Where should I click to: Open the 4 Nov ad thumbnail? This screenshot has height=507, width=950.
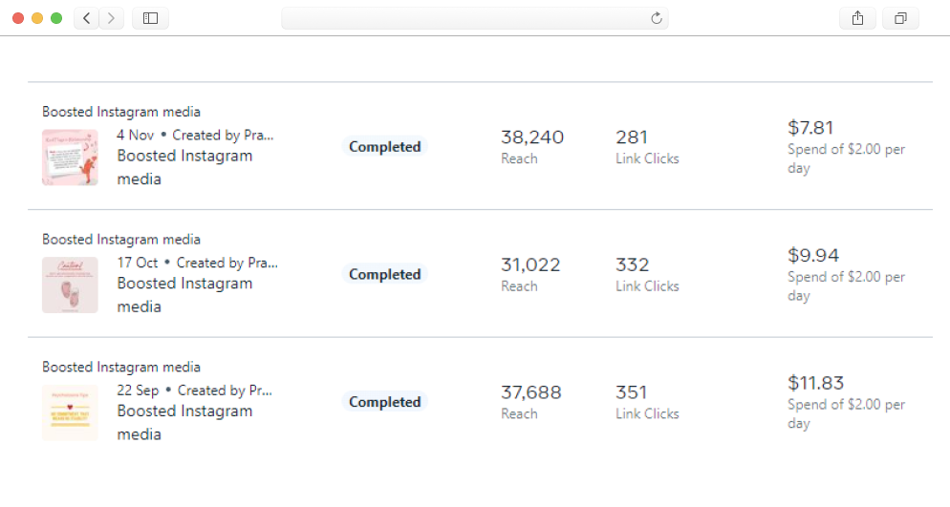coord(70,158)
